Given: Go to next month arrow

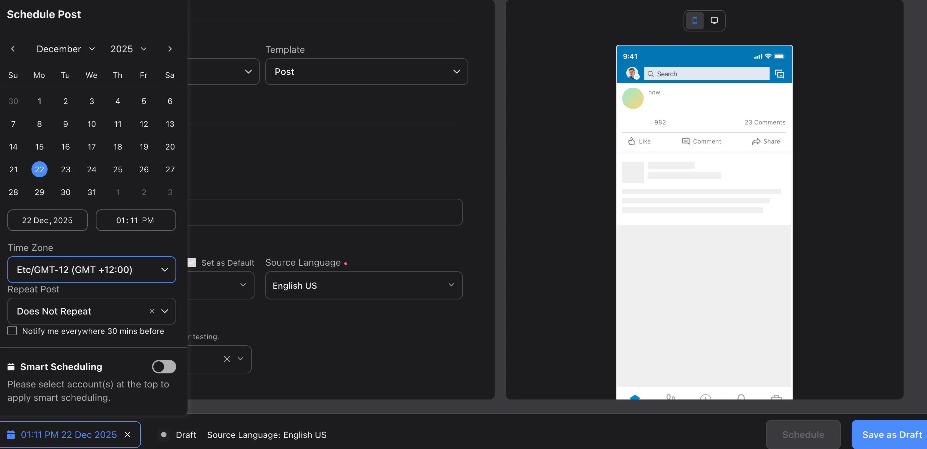Looking at the screenshot, I should point(170,49).
